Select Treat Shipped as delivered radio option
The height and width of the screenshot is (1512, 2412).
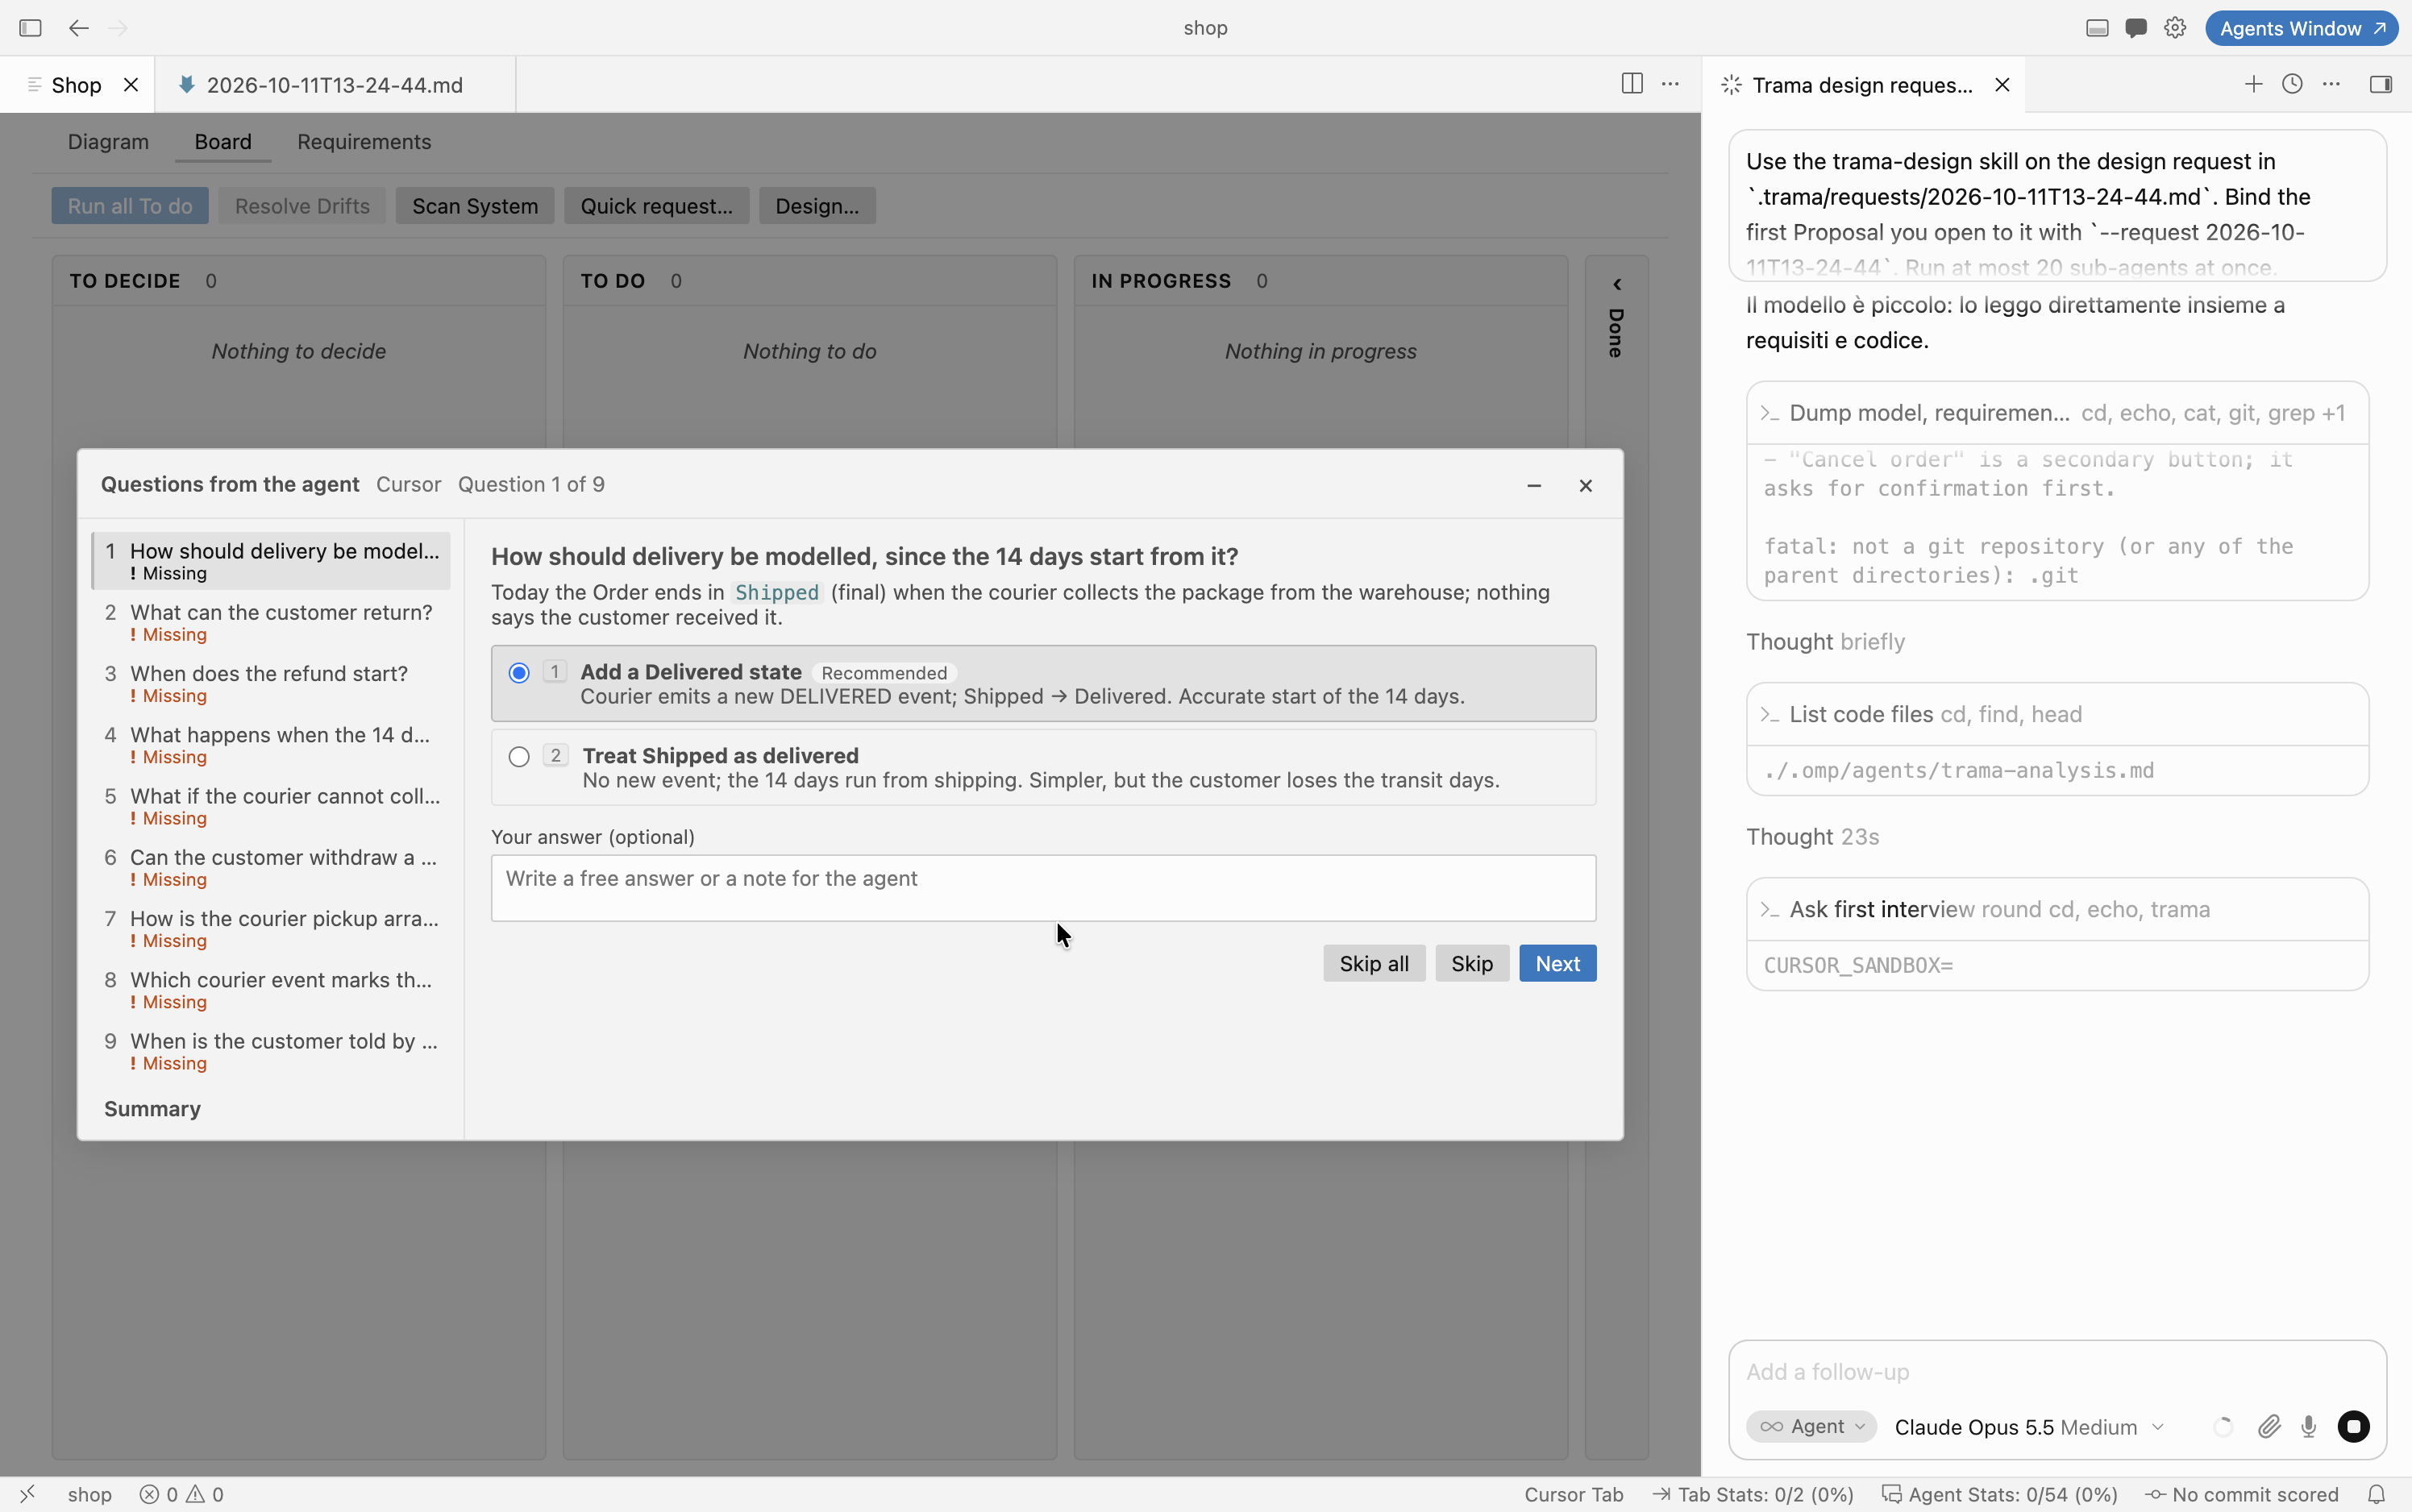pyautogui.click(x=519, y=757)
